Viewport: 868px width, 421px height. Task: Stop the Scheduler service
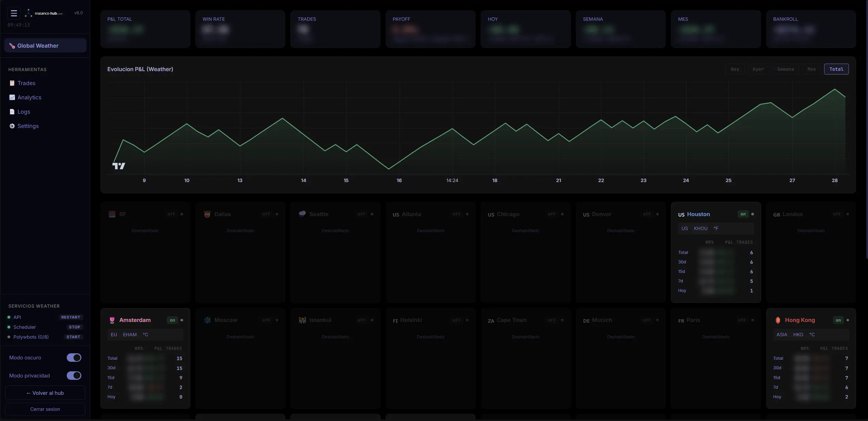pyautogui.click(x=75, y=327)
